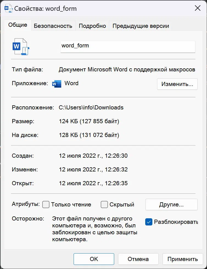Click the large macro-enabled Word file icon

pos(21,46)
